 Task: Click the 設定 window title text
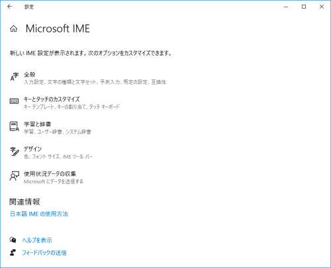(29, 7)
